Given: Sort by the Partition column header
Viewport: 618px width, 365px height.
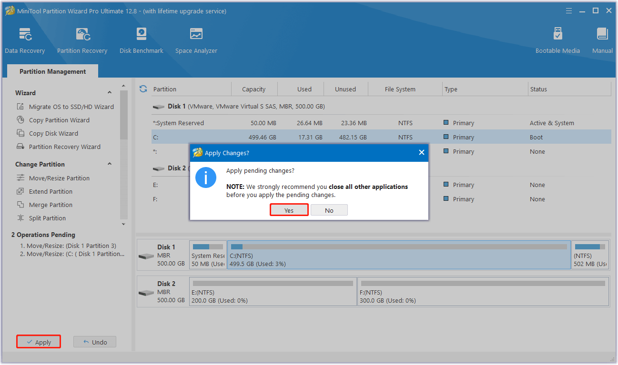Looking at the screenshot, I should 165,89.
